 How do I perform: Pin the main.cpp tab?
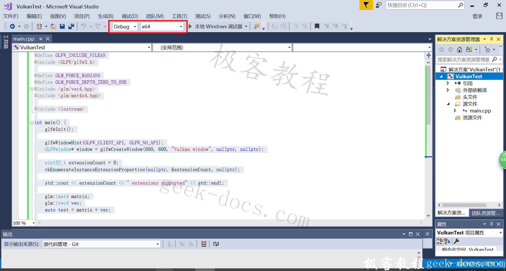(40, 39)
